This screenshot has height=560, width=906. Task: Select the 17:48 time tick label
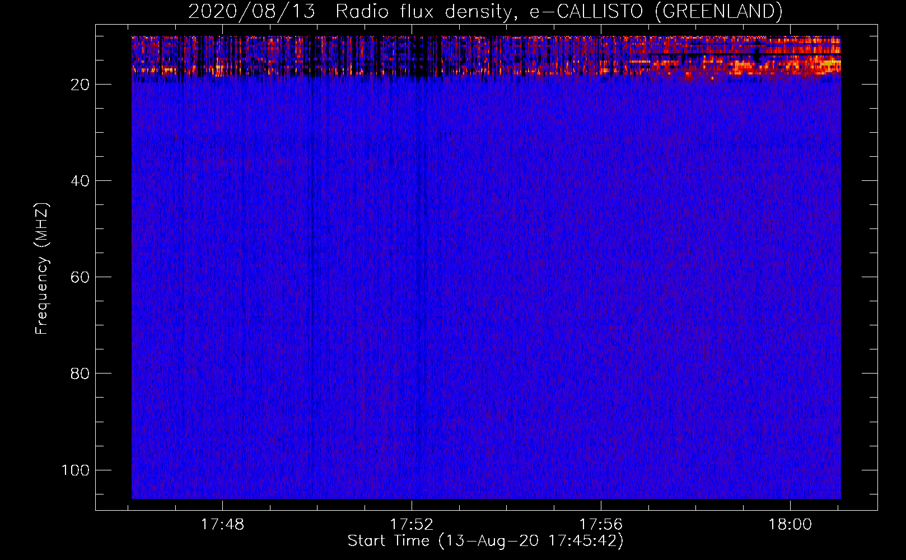223,525
